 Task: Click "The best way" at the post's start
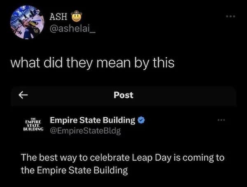pyautogui.click(x=41, y=158)
